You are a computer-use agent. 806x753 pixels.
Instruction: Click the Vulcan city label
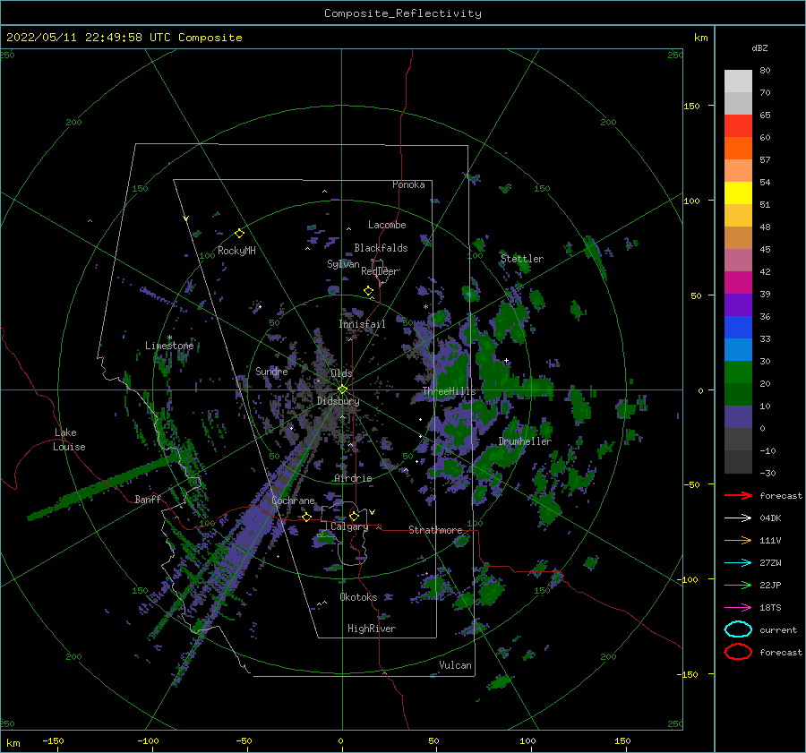(455, 665)
